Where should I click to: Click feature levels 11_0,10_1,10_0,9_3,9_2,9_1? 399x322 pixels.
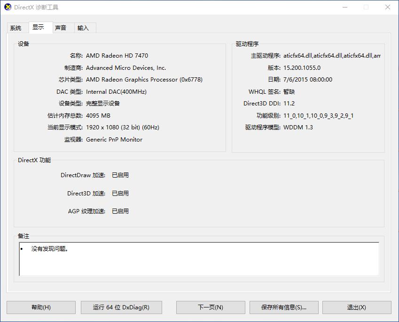pyautogui.click(x=318, y=116)
